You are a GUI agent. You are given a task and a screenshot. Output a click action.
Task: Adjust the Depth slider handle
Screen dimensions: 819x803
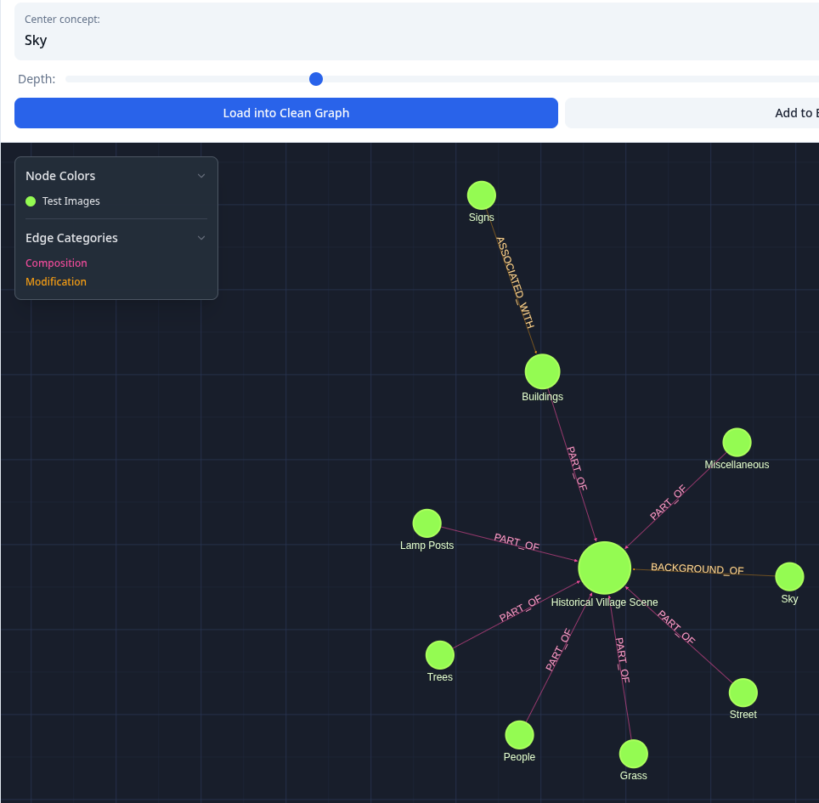(x=315, y=79)
